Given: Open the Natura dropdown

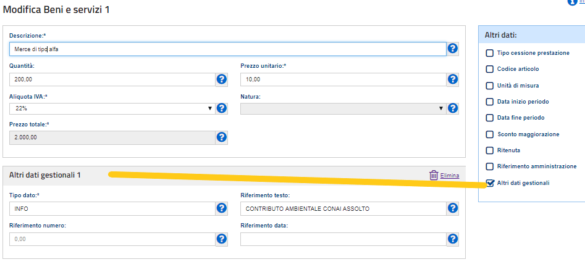Looking at the screenshot, I should [343, 108].
